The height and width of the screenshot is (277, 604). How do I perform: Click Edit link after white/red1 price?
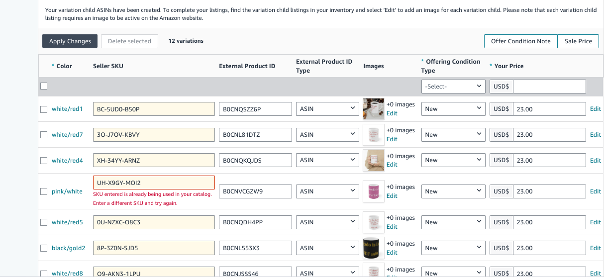(596, 109)
